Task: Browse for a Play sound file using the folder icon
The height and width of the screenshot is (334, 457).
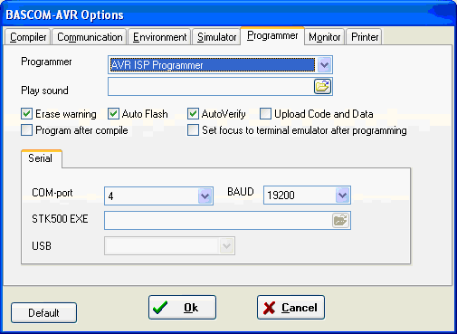Action: click(x=322, y=87)
